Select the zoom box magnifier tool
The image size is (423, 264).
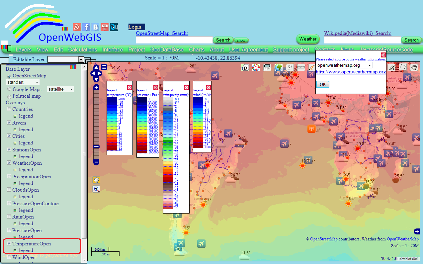tap(96, 189)
